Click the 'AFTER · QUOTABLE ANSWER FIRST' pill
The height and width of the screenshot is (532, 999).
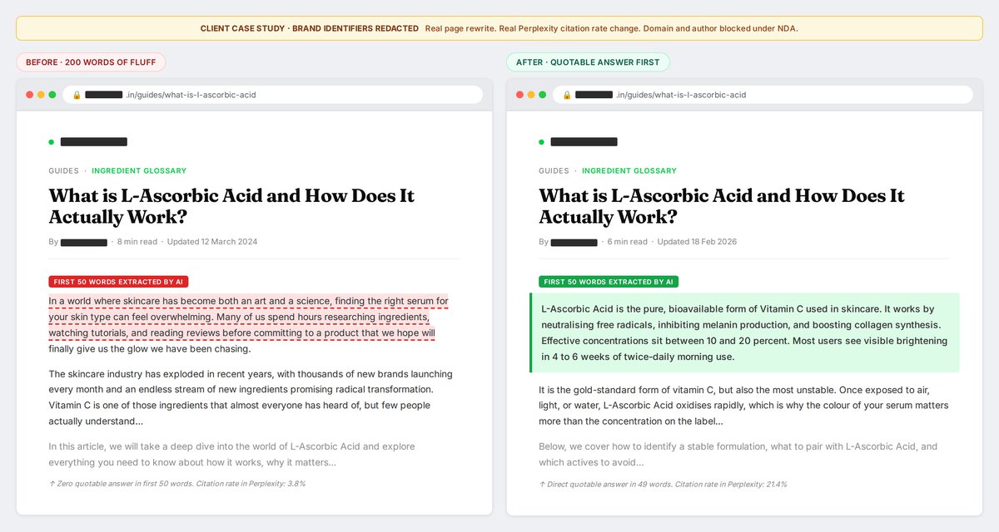point(588,62)
